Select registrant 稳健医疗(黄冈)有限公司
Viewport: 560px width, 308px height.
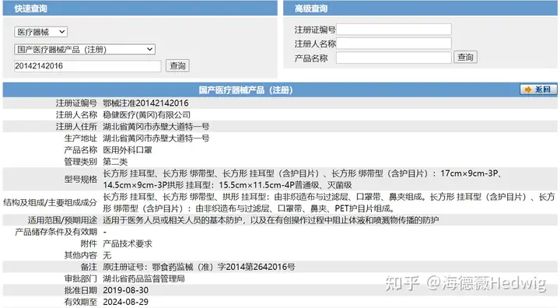(146, 114)
